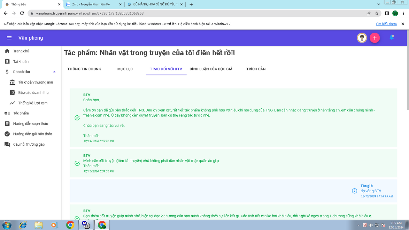Click the pink plus add button
The image size is (409, 230).
click(374, 38)
